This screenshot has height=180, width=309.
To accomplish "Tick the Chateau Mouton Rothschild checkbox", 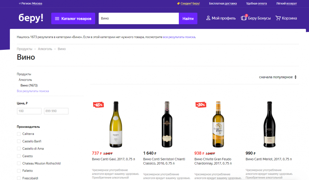I will (19, 163).
